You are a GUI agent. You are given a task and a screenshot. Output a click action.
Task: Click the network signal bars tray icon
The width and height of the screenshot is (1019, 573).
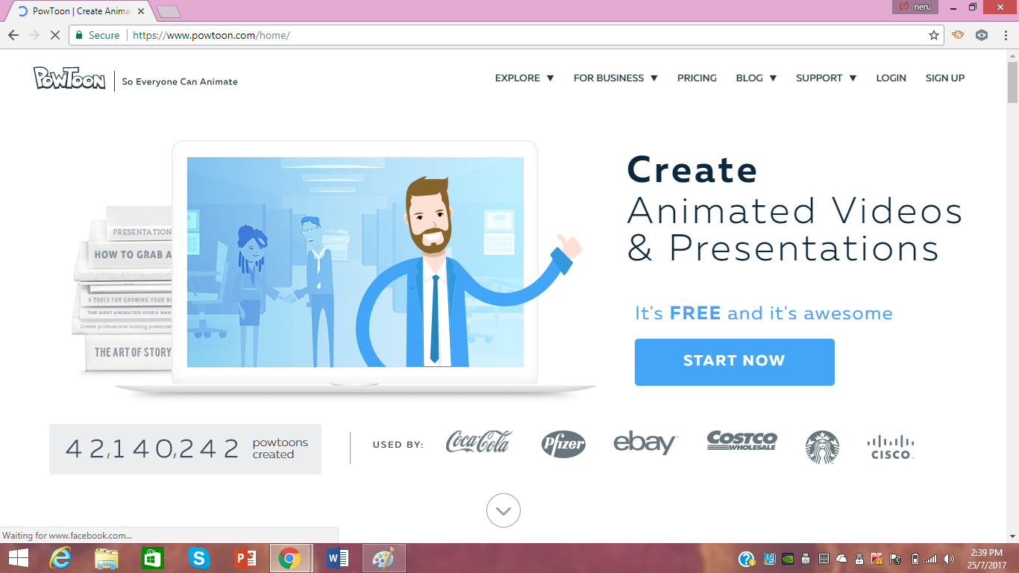[931, 558]
